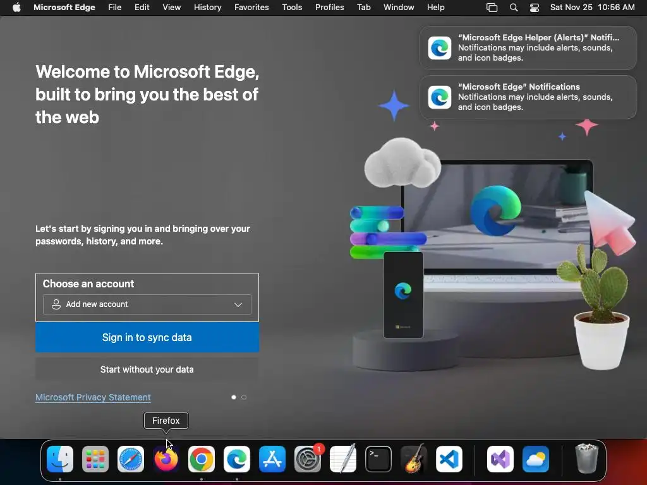This screenshot has width=647, height=485.
Task: Open the File menu
Action: click(115, 7)
